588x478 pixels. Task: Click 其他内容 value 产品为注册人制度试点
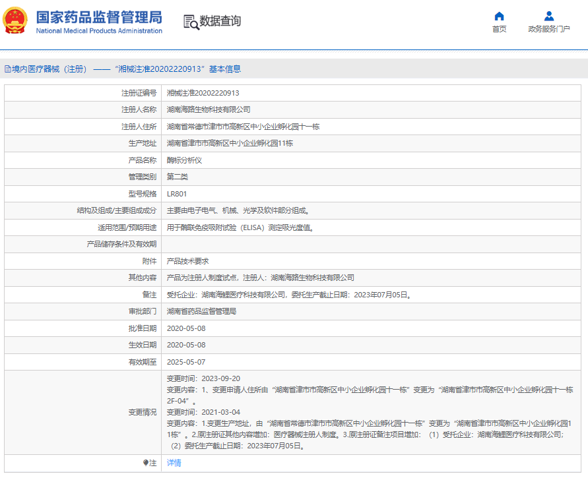[261, 278]
